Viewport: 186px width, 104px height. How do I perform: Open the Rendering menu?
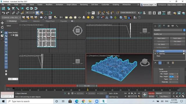(x=84, y=5)
